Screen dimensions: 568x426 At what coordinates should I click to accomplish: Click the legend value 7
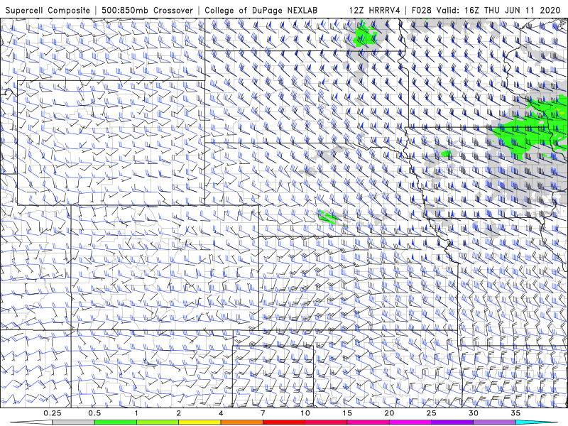[x=263, y=413]
